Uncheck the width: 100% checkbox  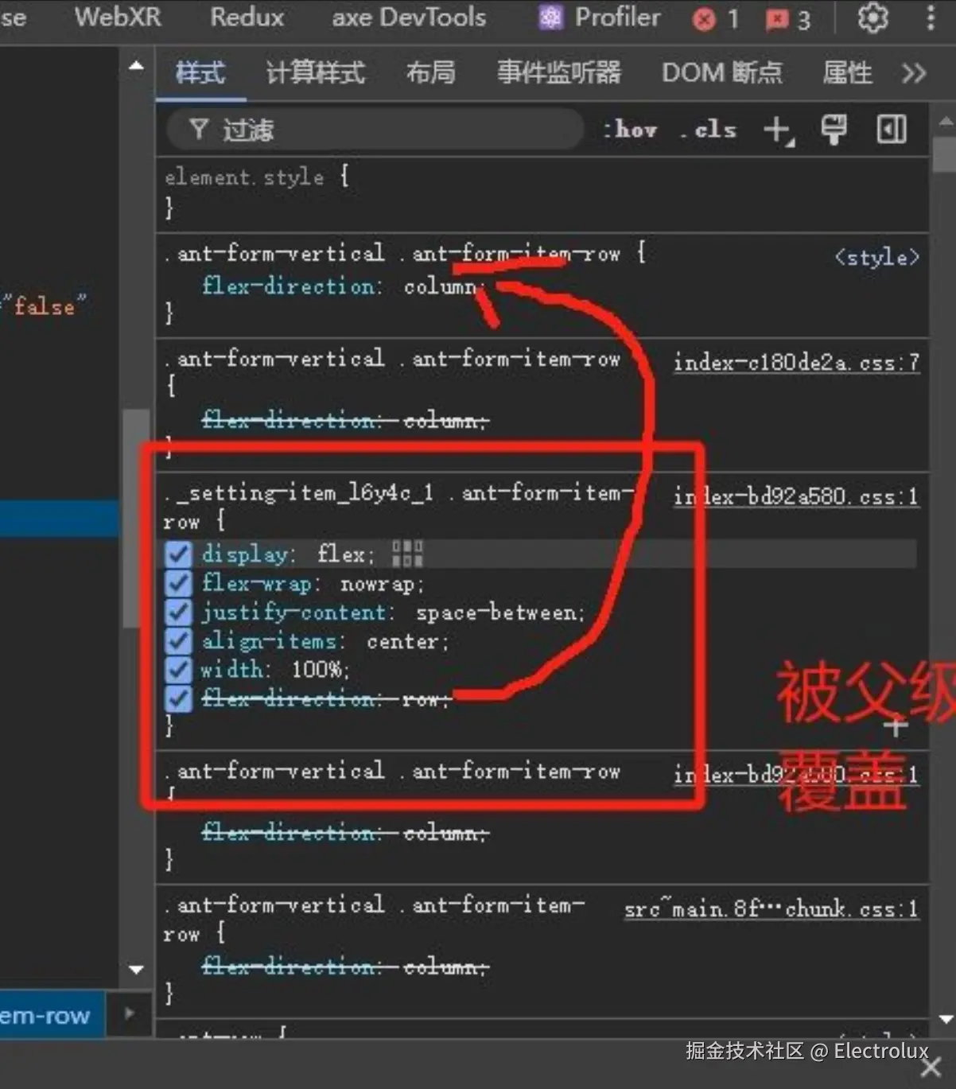tap(178, 670)
